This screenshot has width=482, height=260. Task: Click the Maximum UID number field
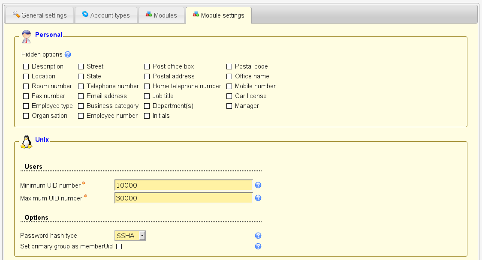point(184,198)
